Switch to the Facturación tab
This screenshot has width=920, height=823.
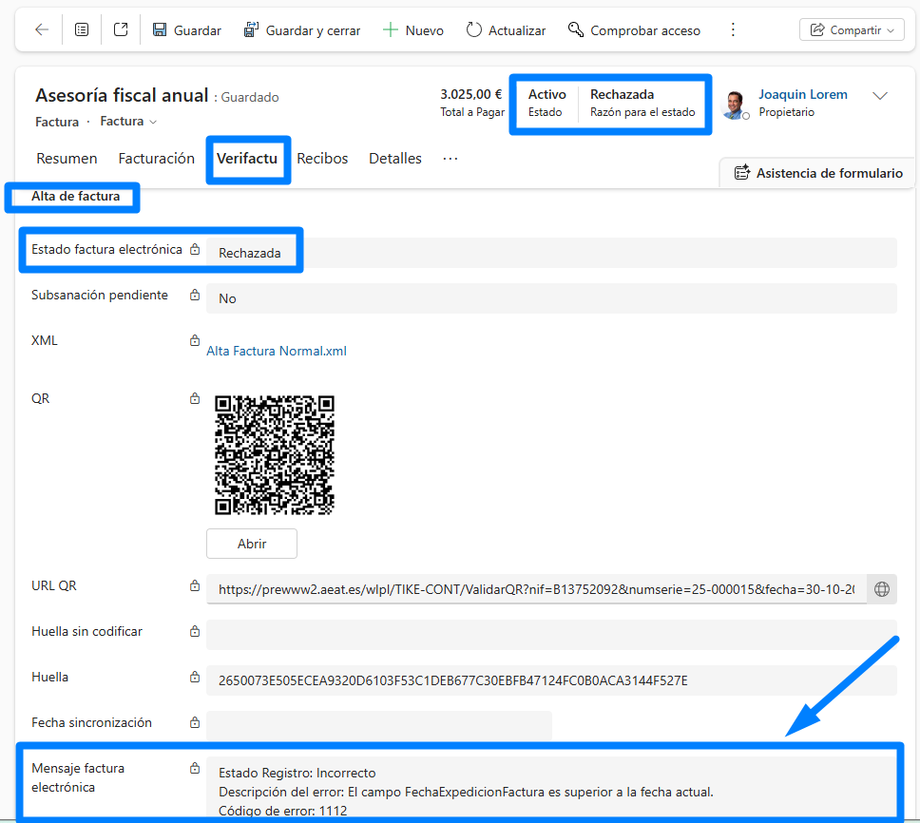[156, 159]
